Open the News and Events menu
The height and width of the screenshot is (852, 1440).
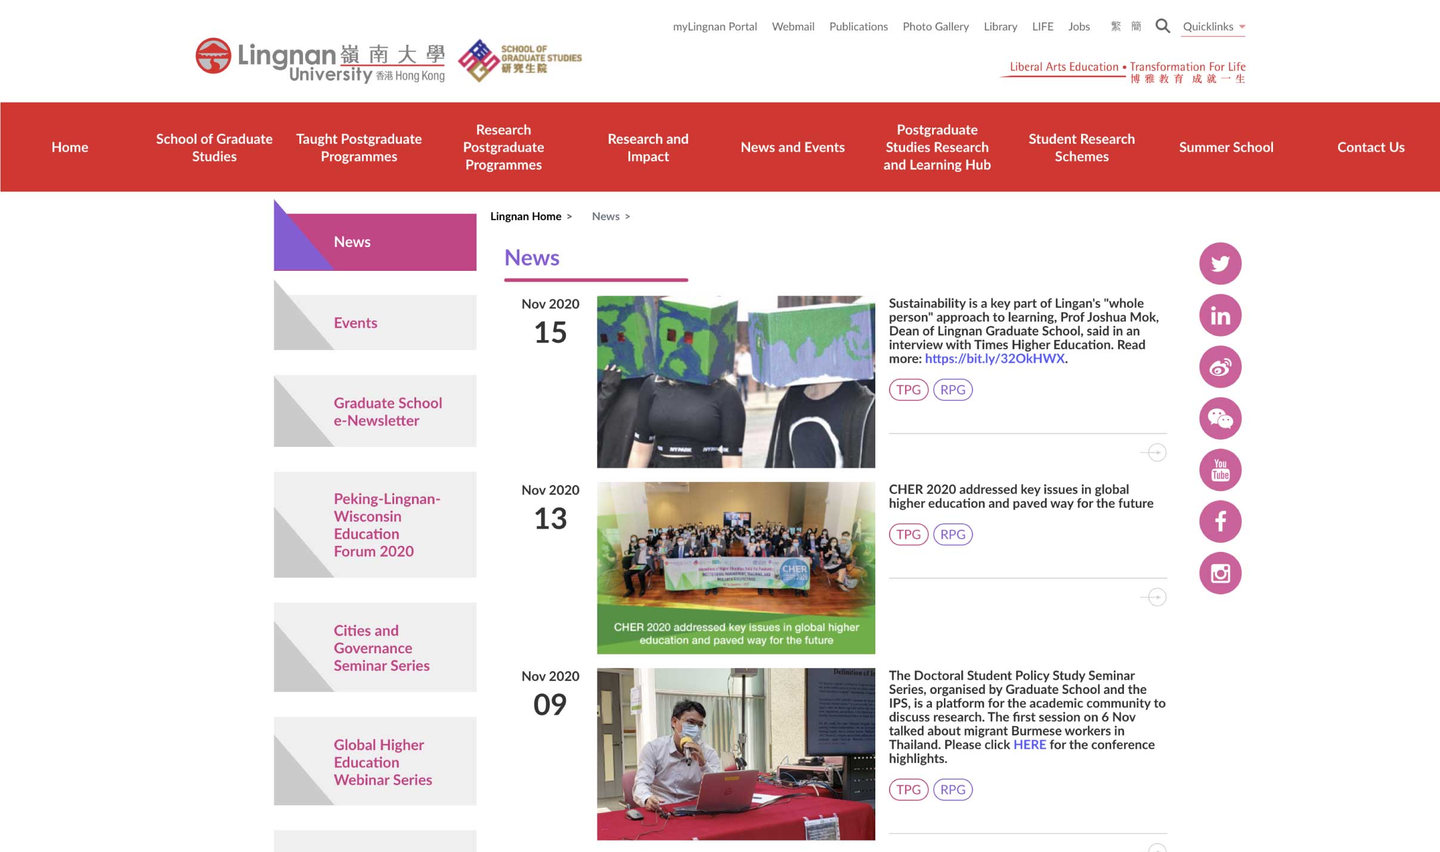792,147
